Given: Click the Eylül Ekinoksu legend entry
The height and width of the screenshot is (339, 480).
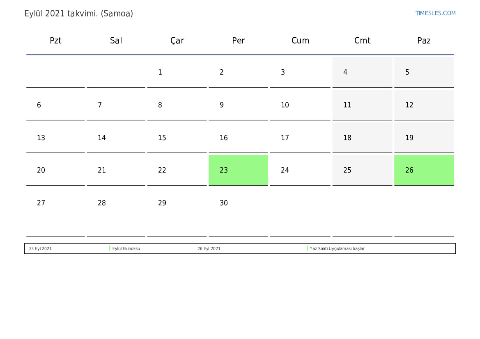Looking at the screenshot, I should click(126, 249).
